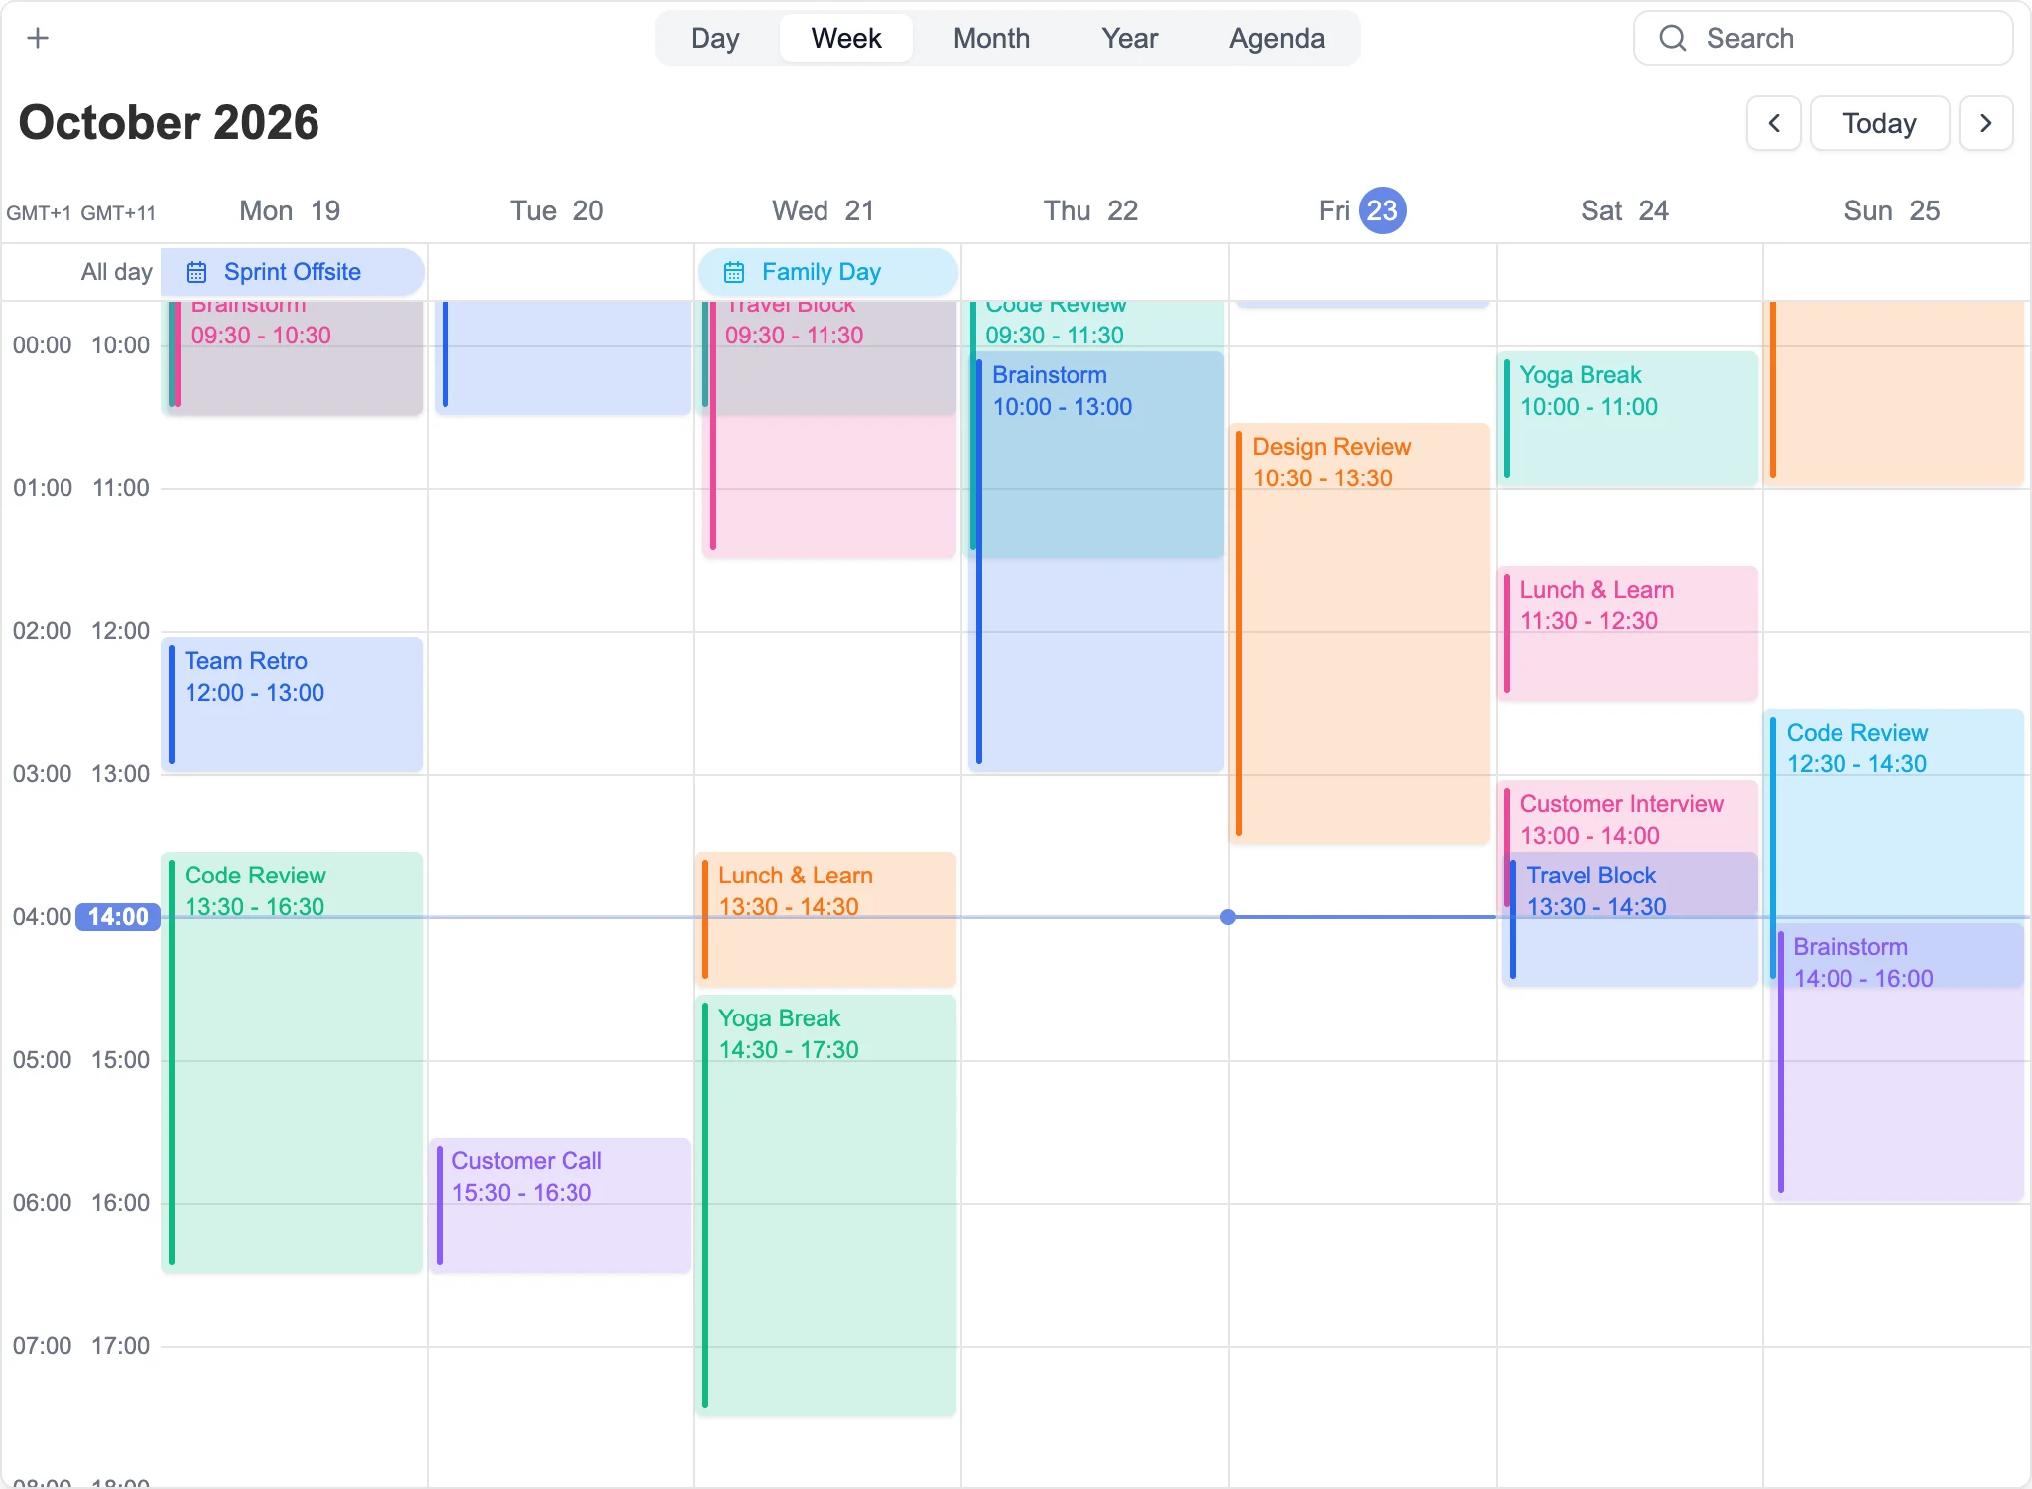Select the Tue 20 day header

pos(557,210)
